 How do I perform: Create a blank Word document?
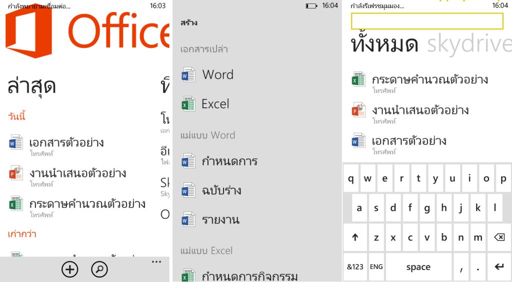click(207, 75)
